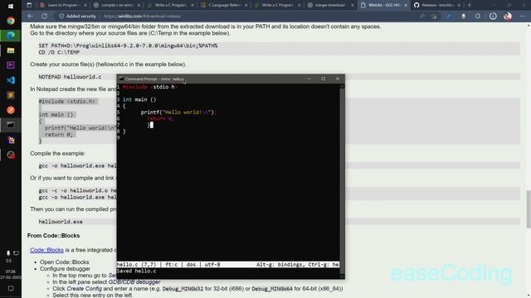Screen dimensions: 531x298
Task: Click 'utf-8' in micro status bar
Action: tap(212, 265)
